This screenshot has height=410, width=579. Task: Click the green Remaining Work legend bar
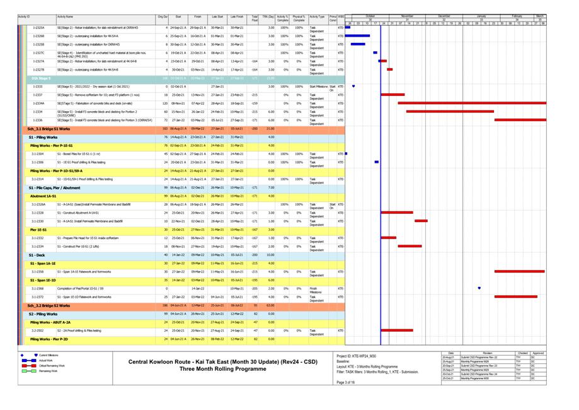(28, 371)
